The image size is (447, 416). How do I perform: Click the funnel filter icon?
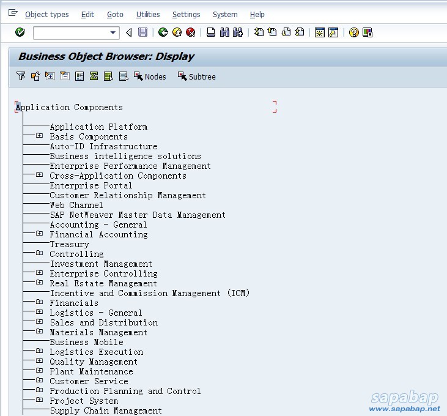(x=21, y=76)
